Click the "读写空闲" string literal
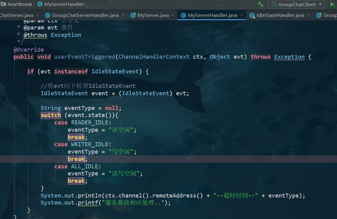337x219 pixels. click(124, 174)
